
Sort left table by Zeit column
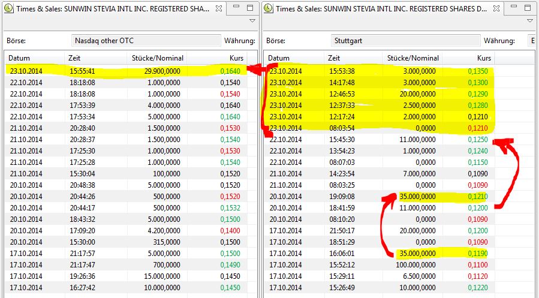coord(95,58)
